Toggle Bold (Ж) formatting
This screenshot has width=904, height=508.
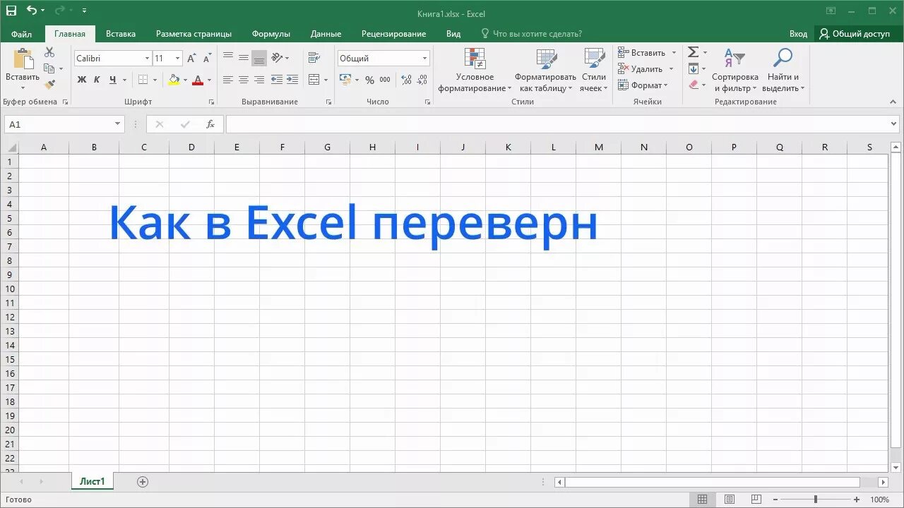[x=82, y=80]
